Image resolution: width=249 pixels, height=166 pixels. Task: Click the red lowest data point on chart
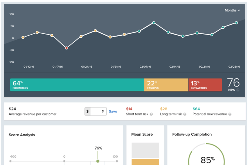pos(67,48)
